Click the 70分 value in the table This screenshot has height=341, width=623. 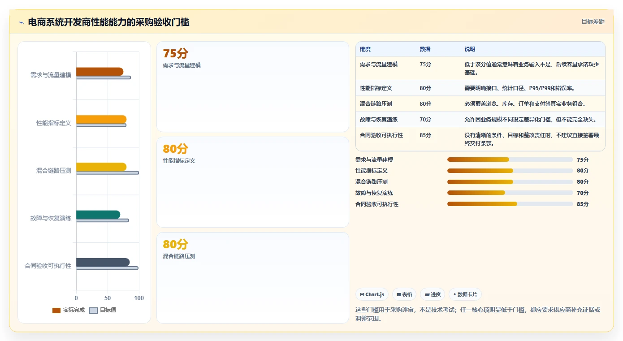point(425,120)
